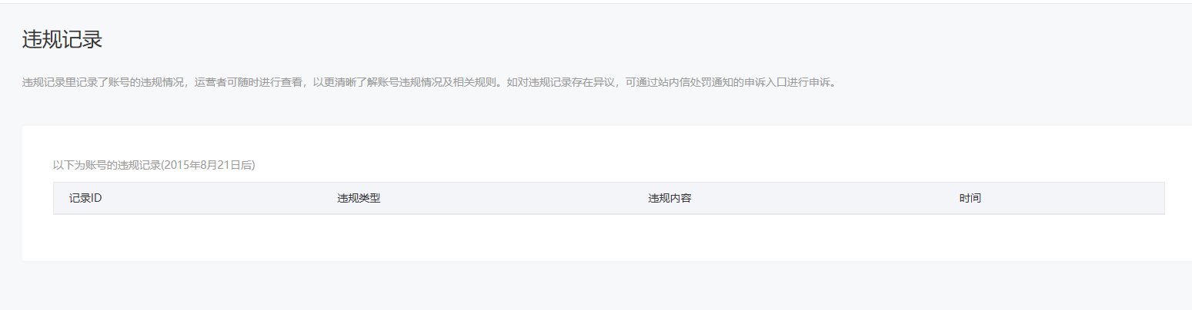The image size is (1192, 310).
Task: Click the empty table body below headers
Action: coord(608,236)
